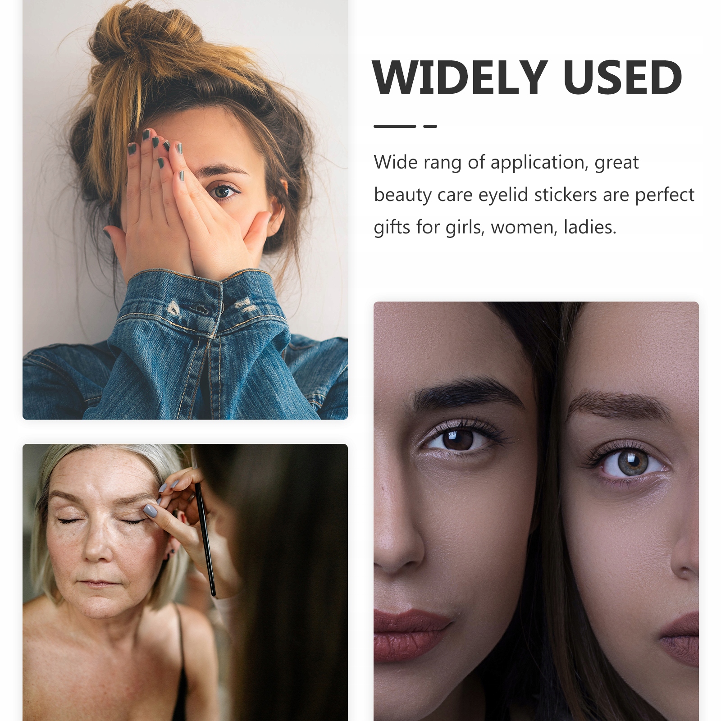Viewport: 721px width, 721px height.
Task: Click the WIDELY USED heading
Action: (x=527, y=78)
